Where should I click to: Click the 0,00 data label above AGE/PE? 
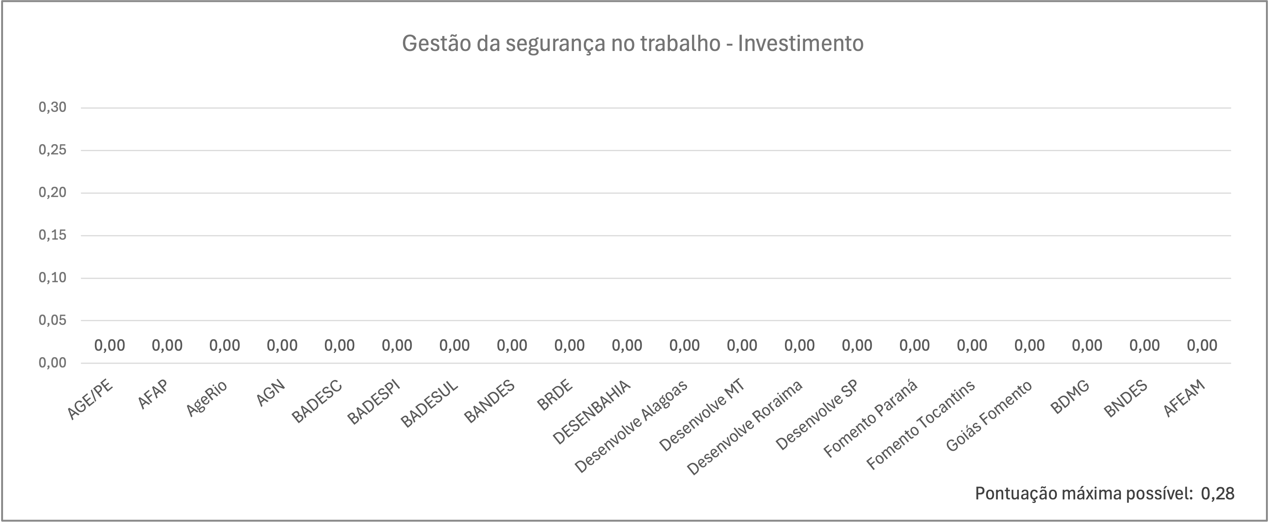[x=109, y=345]
